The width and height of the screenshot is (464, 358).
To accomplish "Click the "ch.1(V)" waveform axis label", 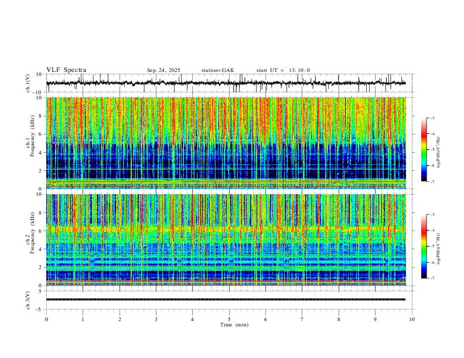I will pyautogui.click(x=28, y=83).
